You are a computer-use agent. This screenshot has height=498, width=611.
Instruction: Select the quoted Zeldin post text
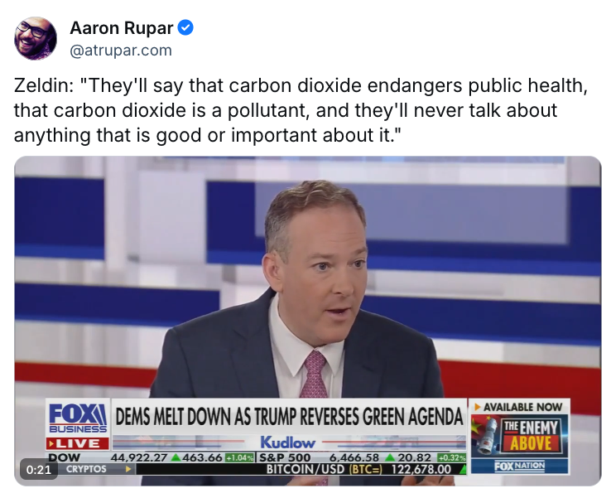coord(301,110)
